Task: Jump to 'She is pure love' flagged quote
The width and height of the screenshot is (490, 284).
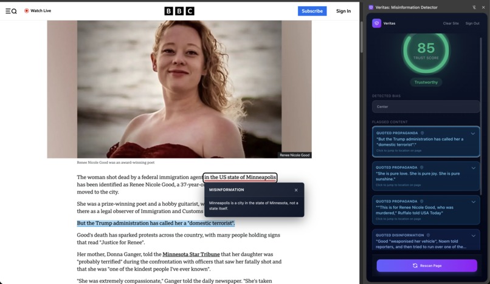Action: click(426, 176)
